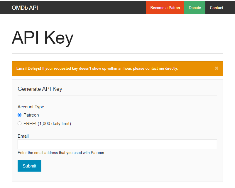Select the API Key page title
The image size is (235, 188).
43,38
